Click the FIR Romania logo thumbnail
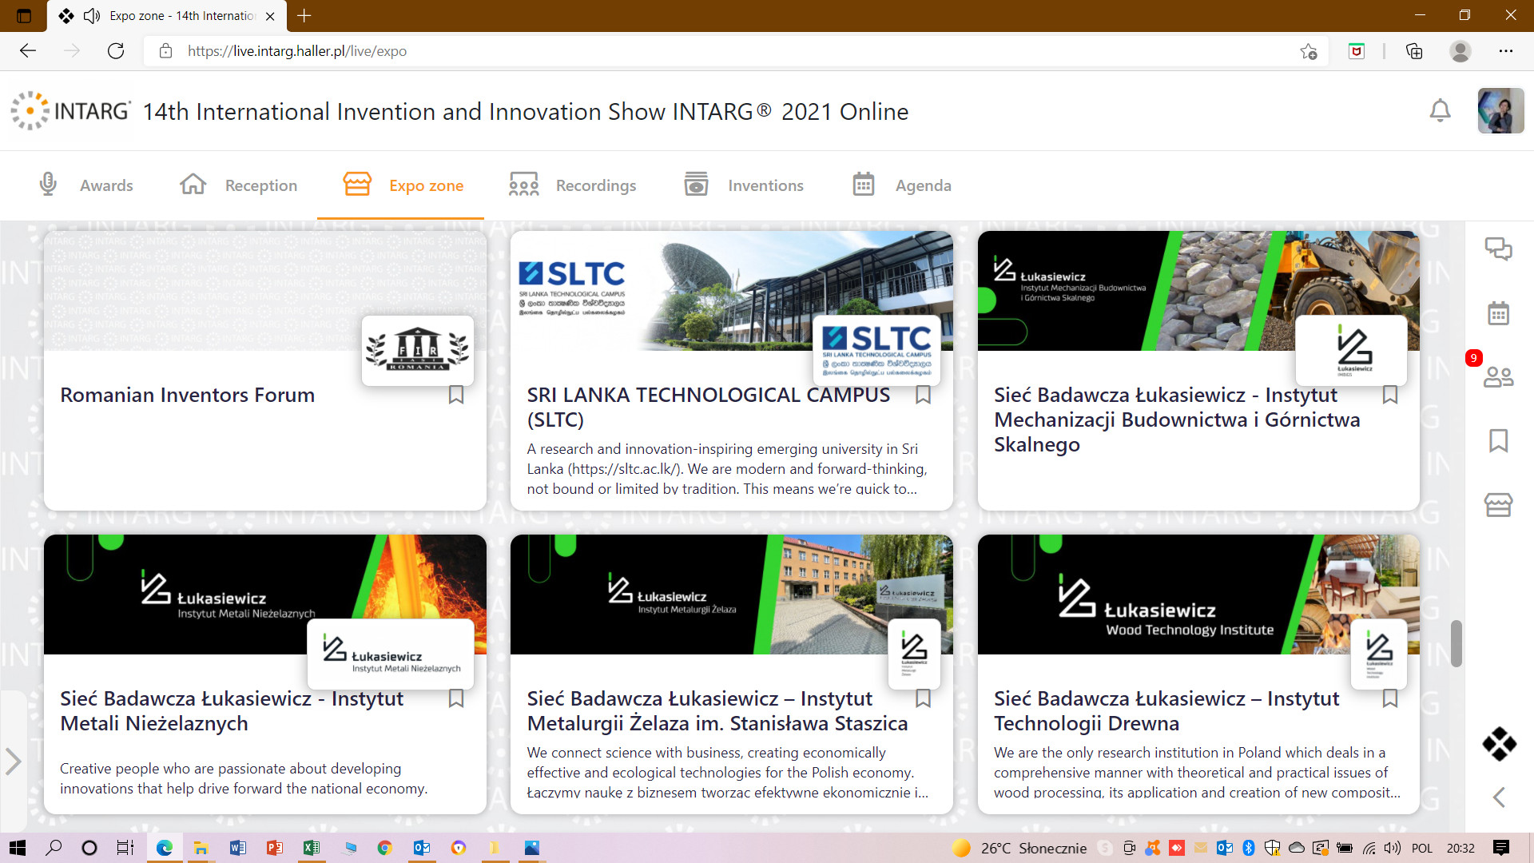1534x863 pixels. 417,351
